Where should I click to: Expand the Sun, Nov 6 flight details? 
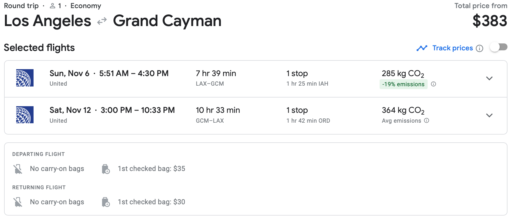[x=489, y=78]
